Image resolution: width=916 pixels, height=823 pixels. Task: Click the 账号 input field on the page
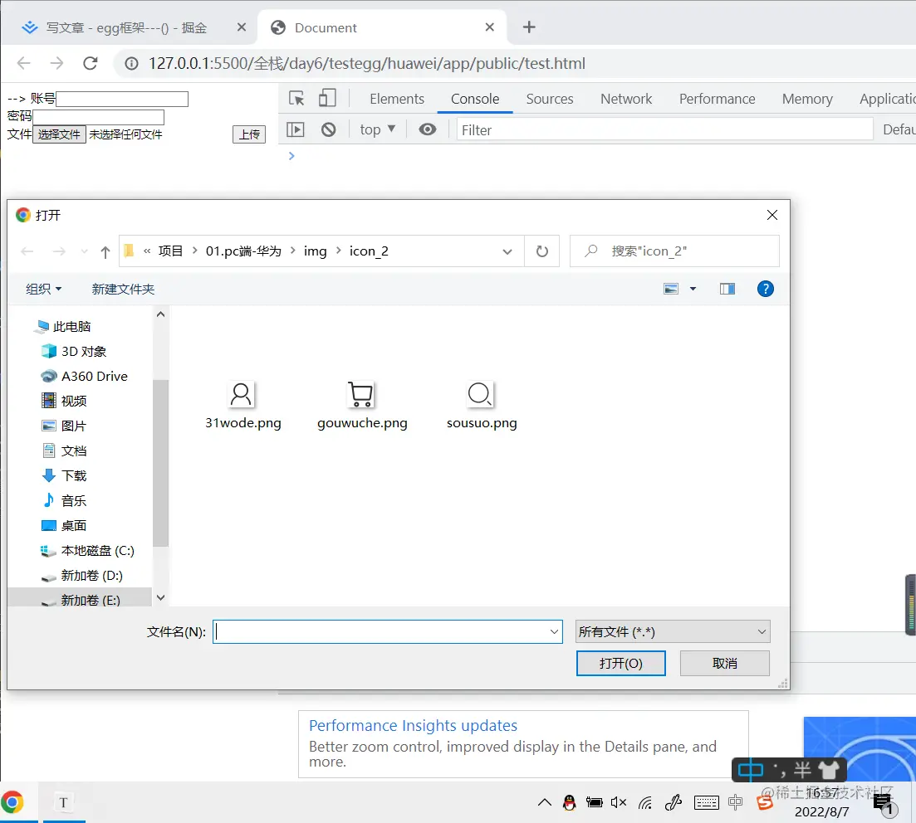(x=122, y=99)
